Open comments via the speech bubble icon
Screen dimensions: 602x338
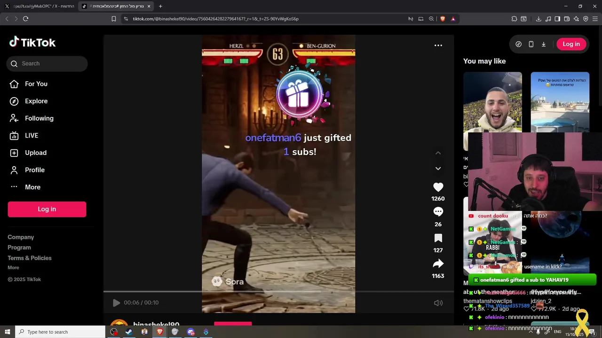[438, 212]
